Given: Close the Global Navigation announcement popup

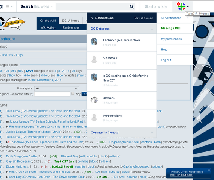Looking at the screenshot, I should point(209,170).
